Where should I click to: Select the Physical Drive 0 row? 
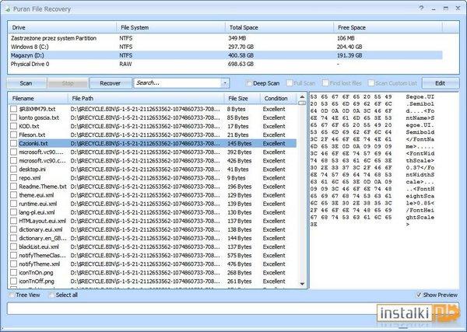tap(225, 64)
